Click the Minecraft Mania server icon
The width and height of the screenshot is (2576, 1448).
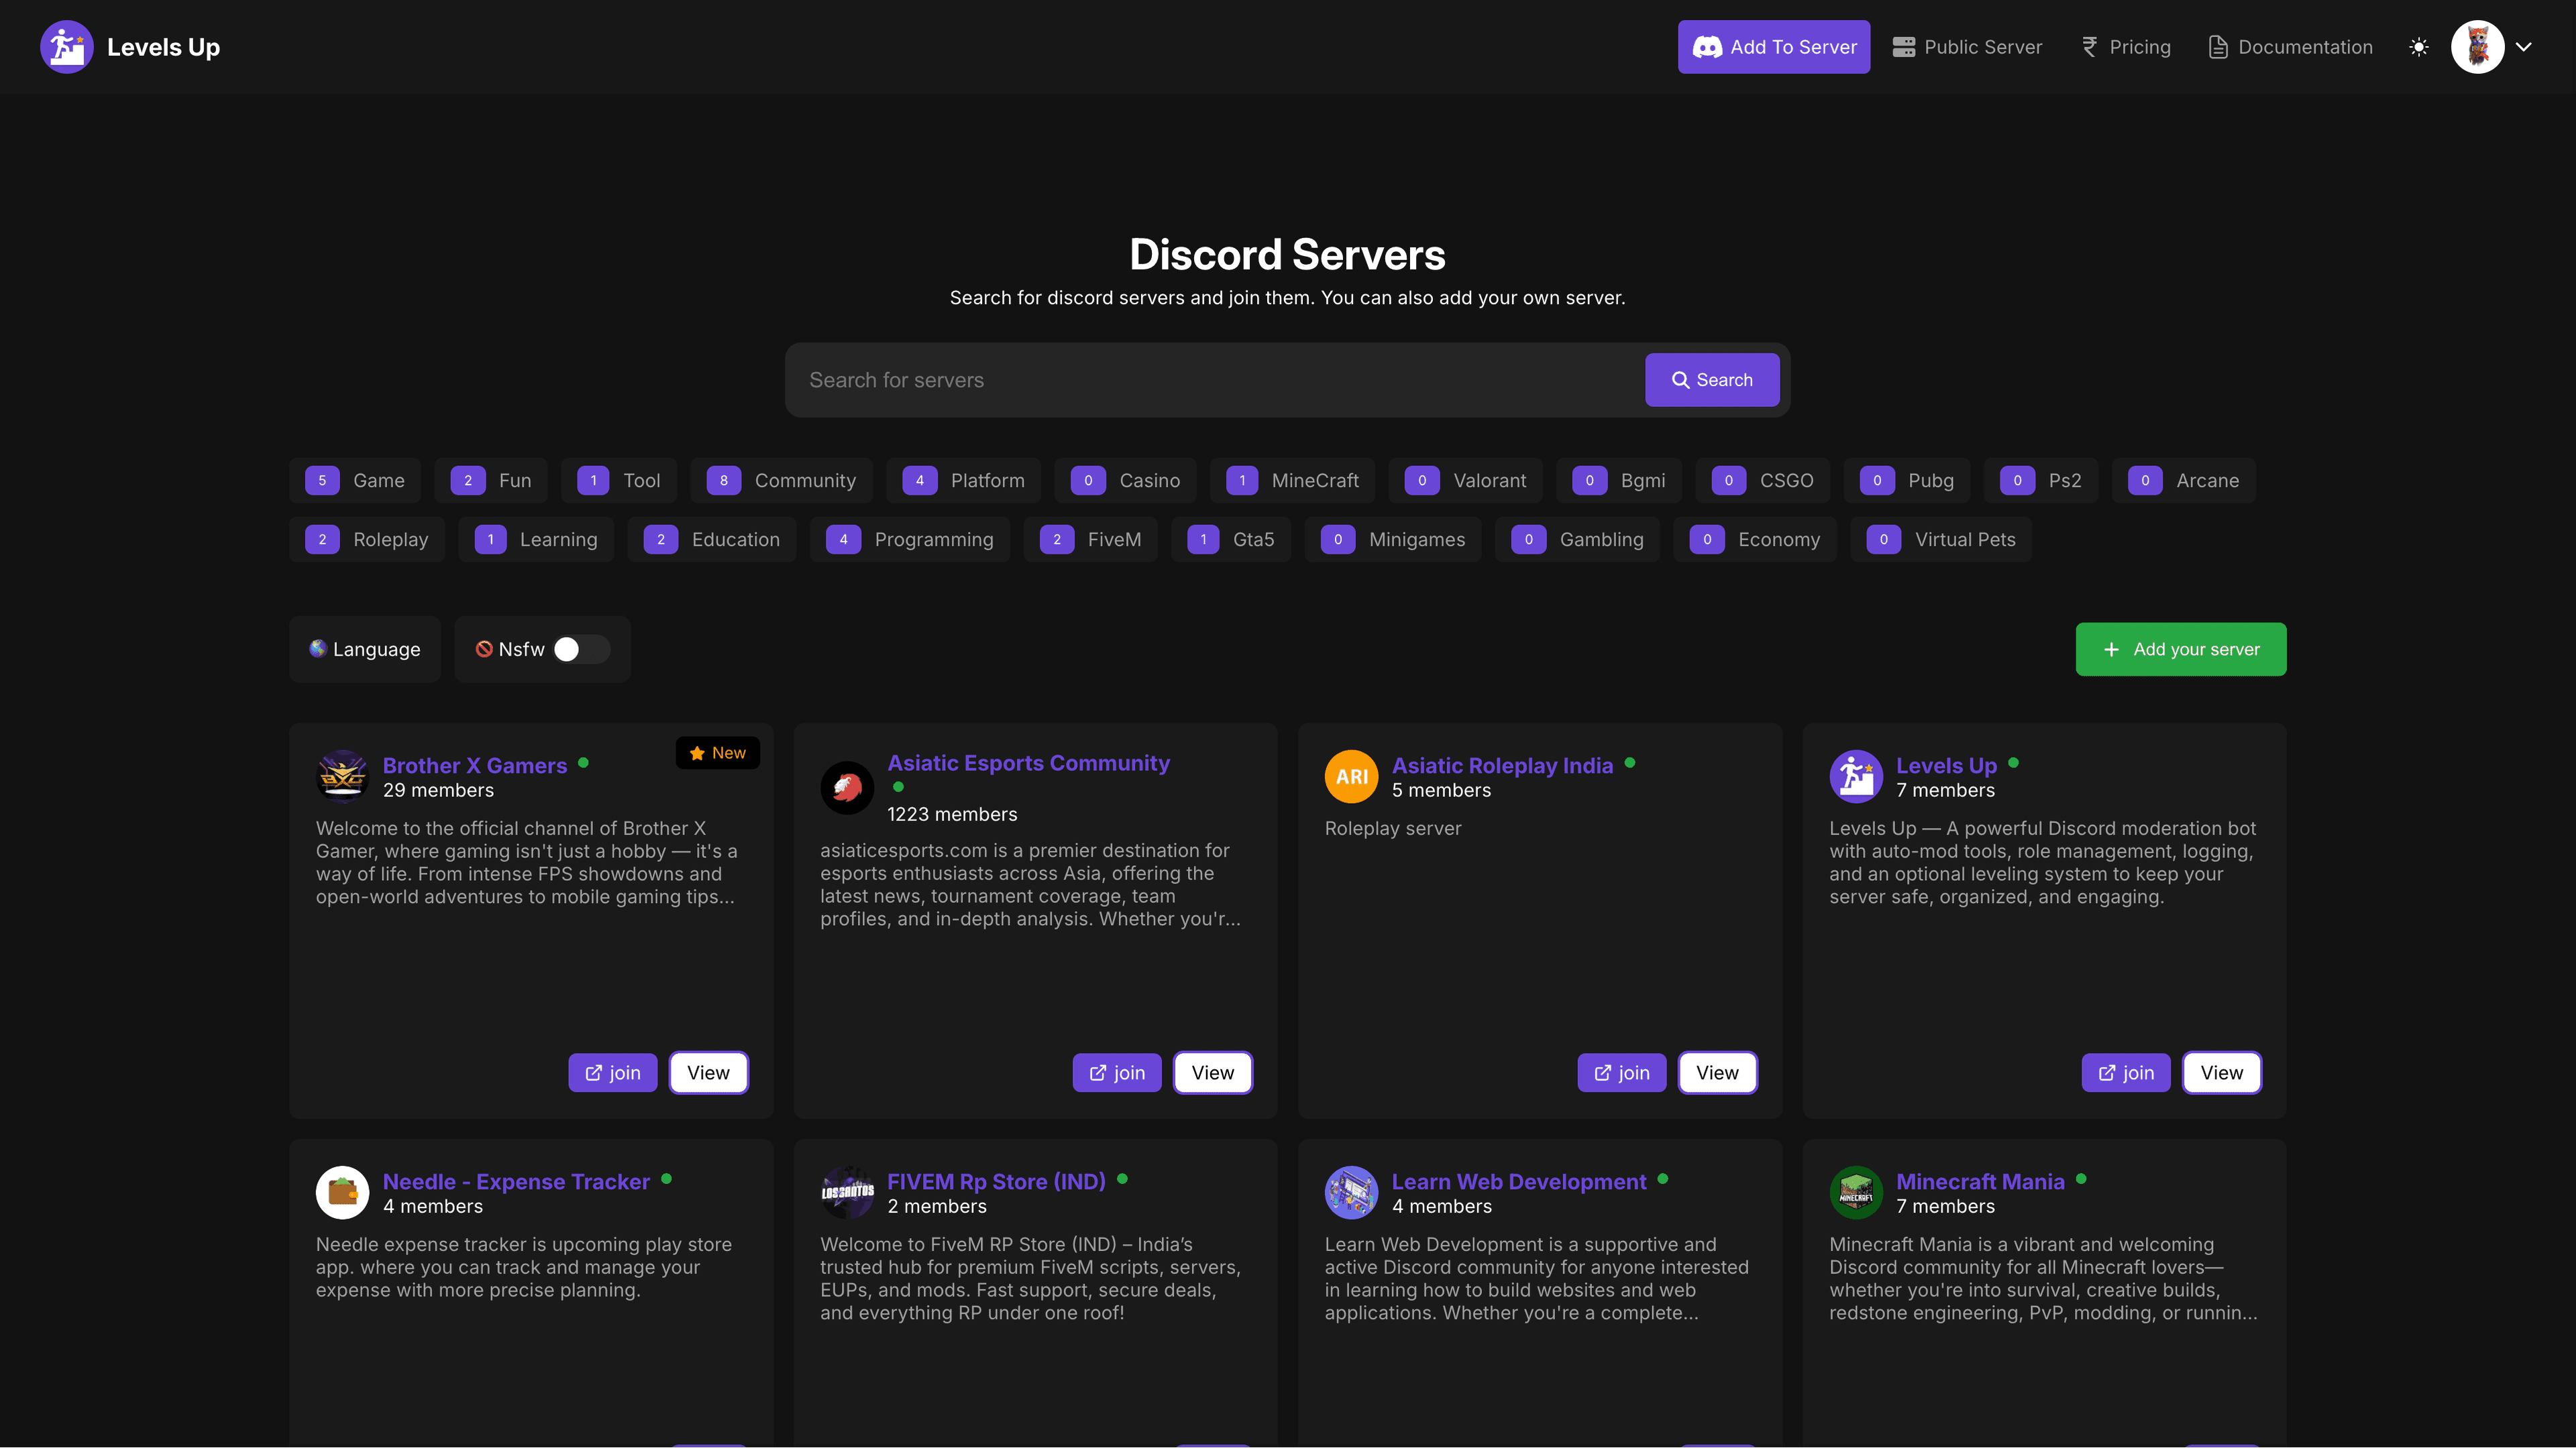tap(1856, 1192)
